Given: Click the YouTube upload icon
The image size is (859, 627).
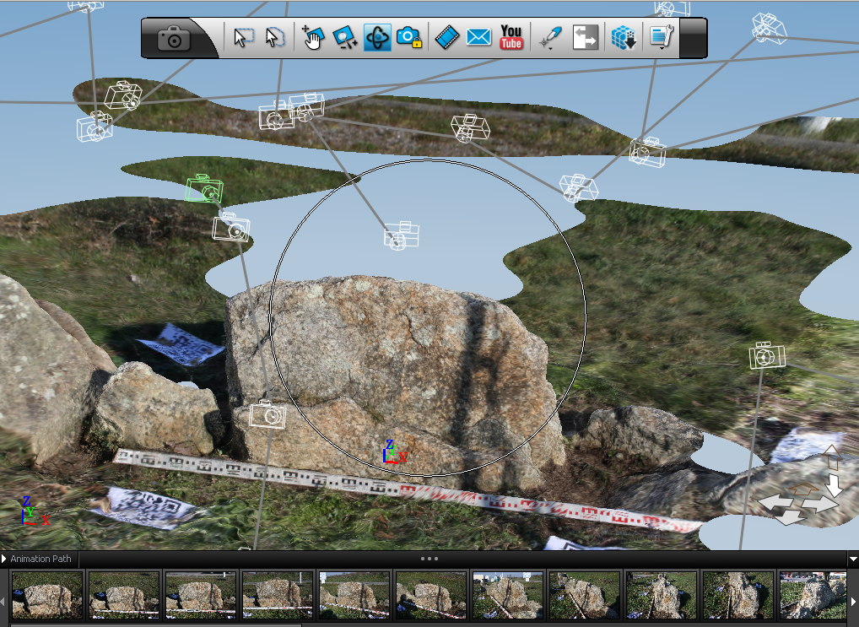Looking at the screenshot, I should pos(511,38).
